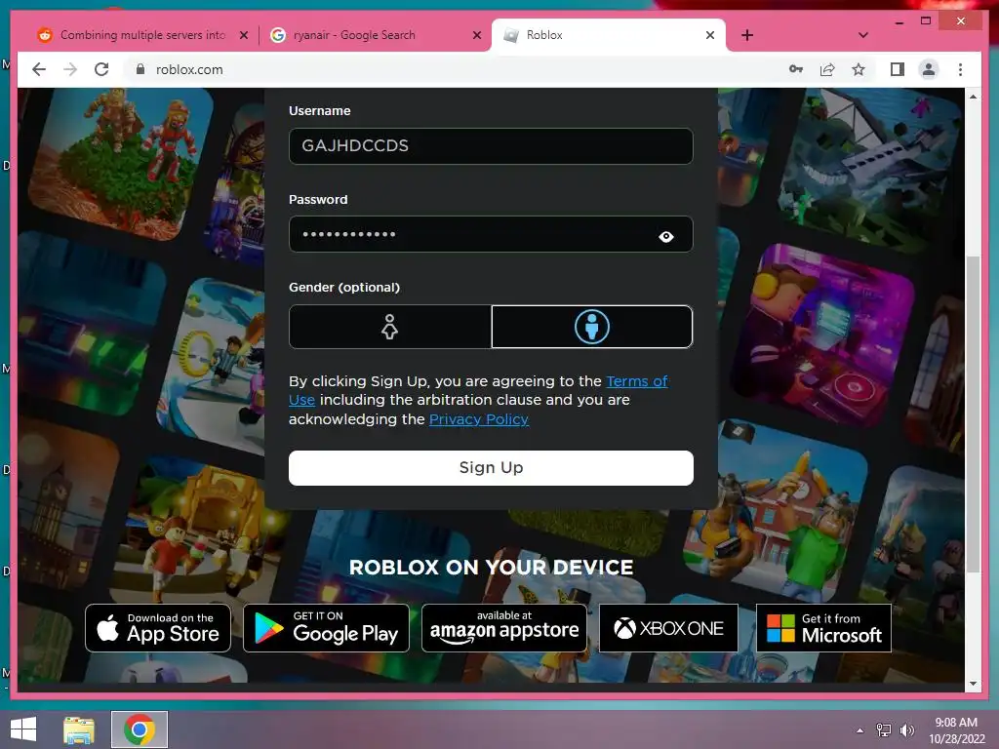Open saved passwords key icon
999x749 pixels.
[796, 69]
